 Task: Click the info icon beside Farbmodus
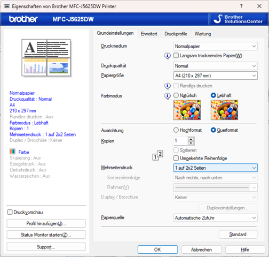click(167, 96)
